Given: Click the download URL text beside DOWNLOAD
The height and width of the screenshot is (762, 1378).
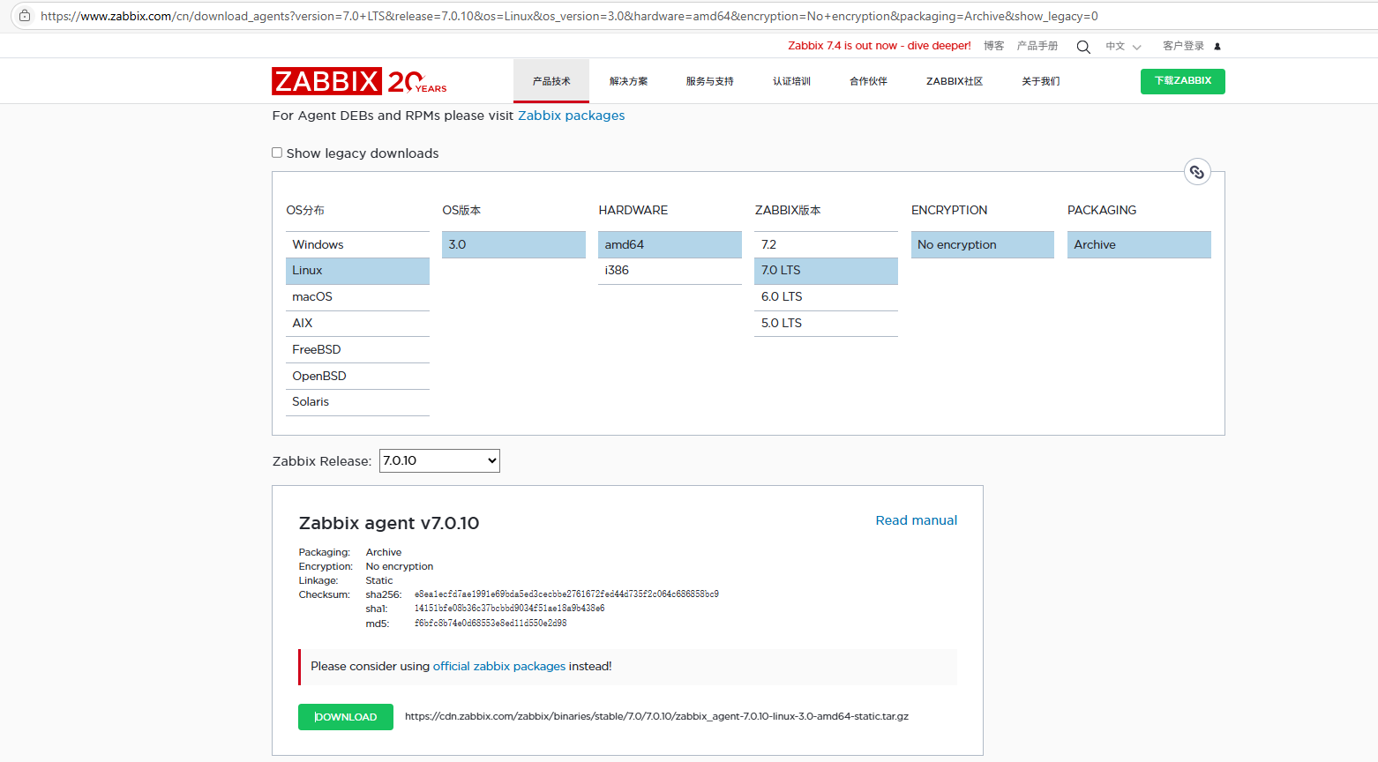Looking at the screenshot, I should point(656,716).
